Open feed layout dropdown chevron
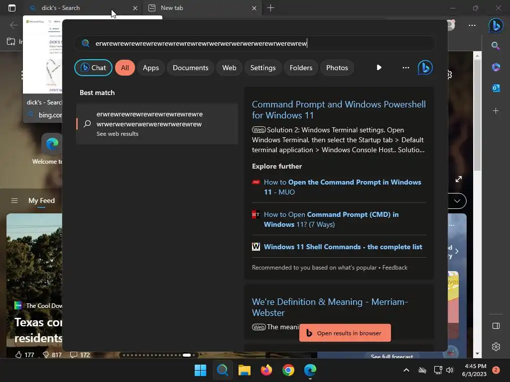510x382 pixels. [x=457, y=201]
